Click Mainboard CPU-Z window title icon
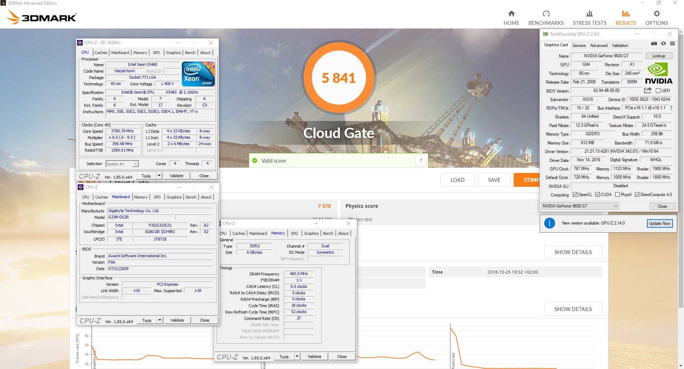684x369 pixels. (x=81, y=187)
